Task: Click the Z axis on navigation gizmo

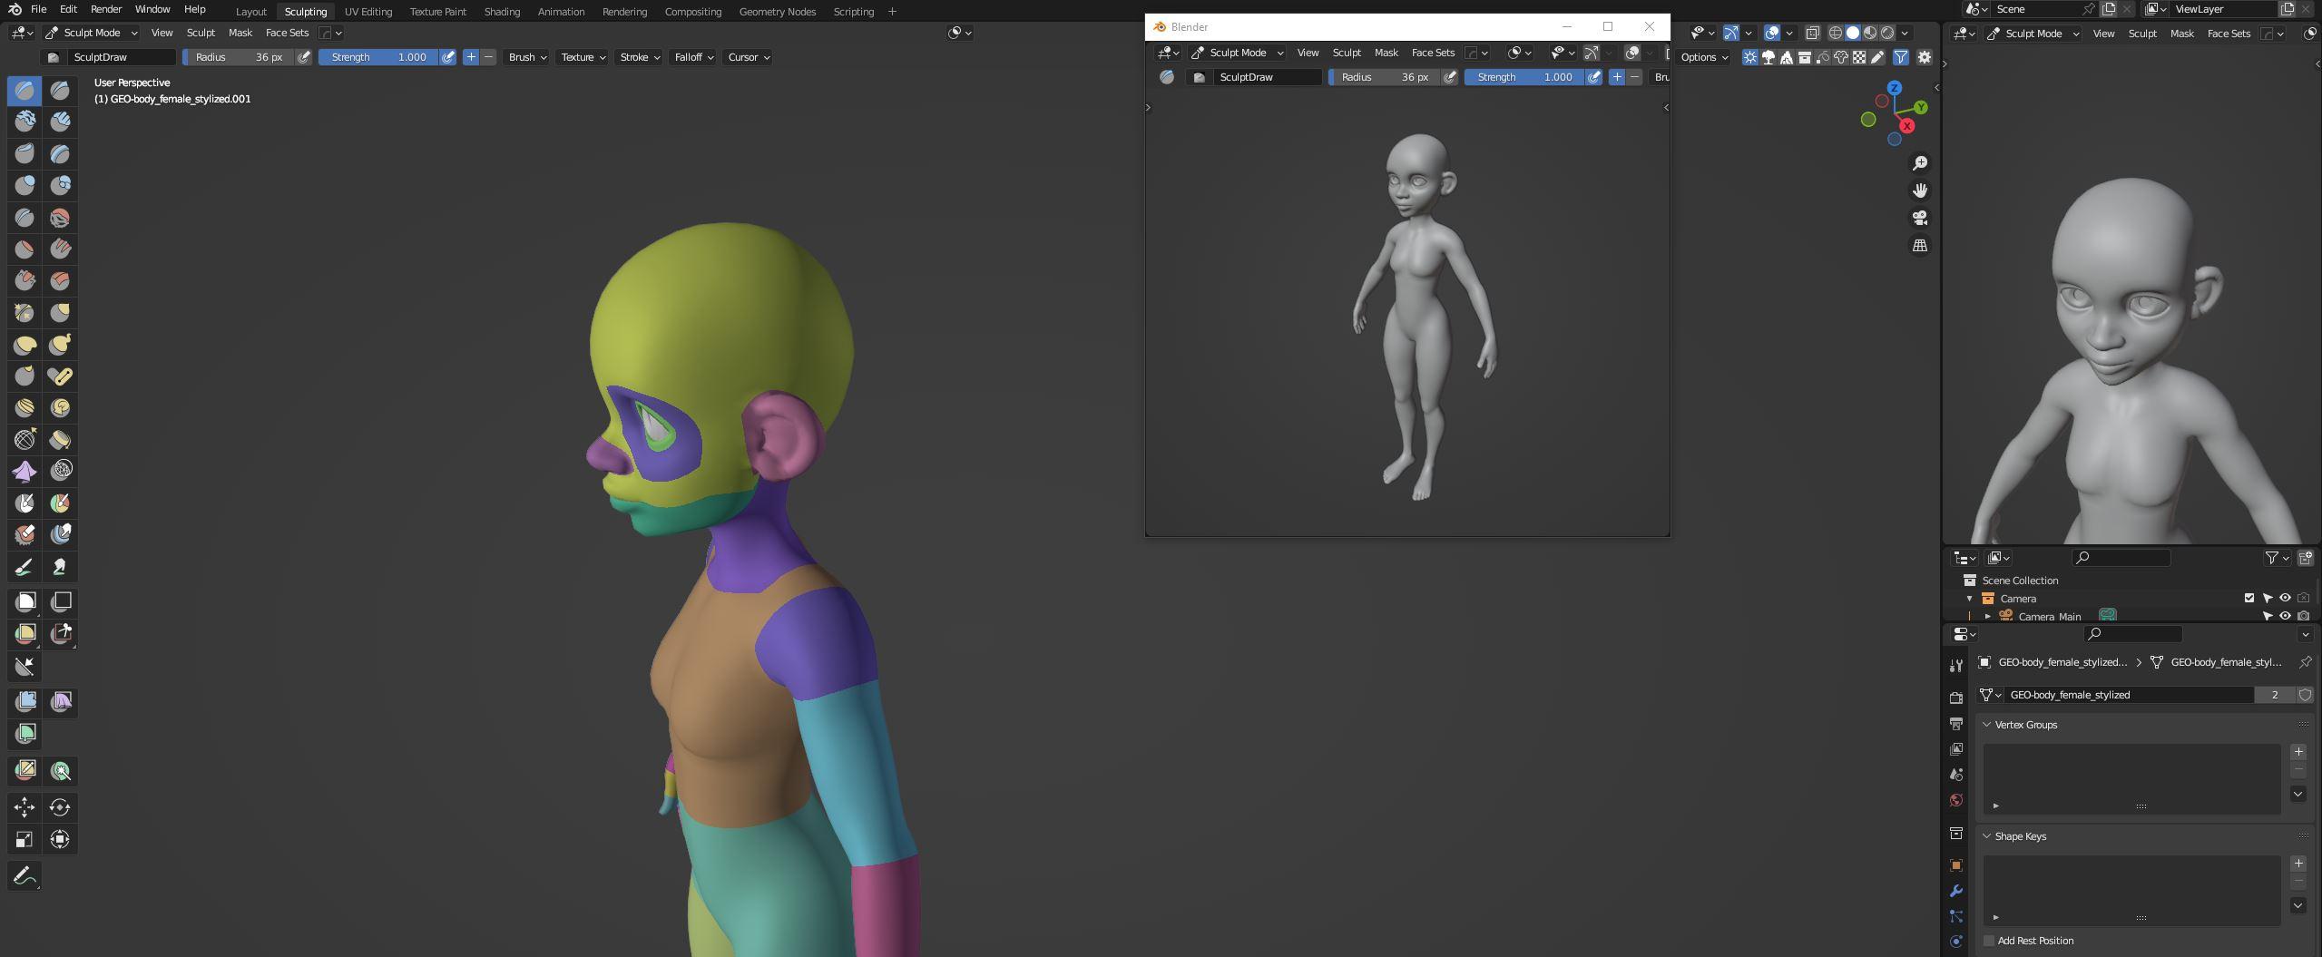Action: [1895, 88]
